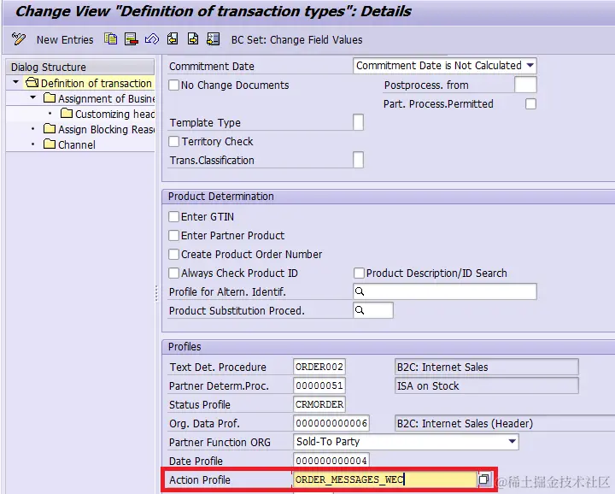The width and height of the screenshot is (615, 494).
Task: Click Trans.Classification input field
Action: point(358,160)
